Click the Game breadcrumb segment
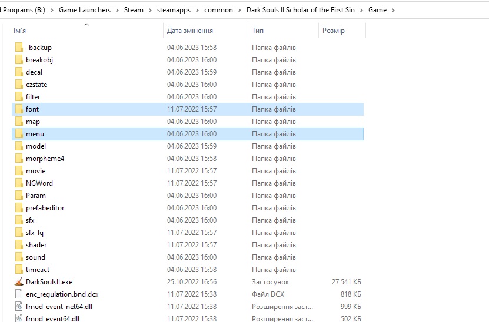The height and width of the screenshot is (322, 489). (377, 10)
